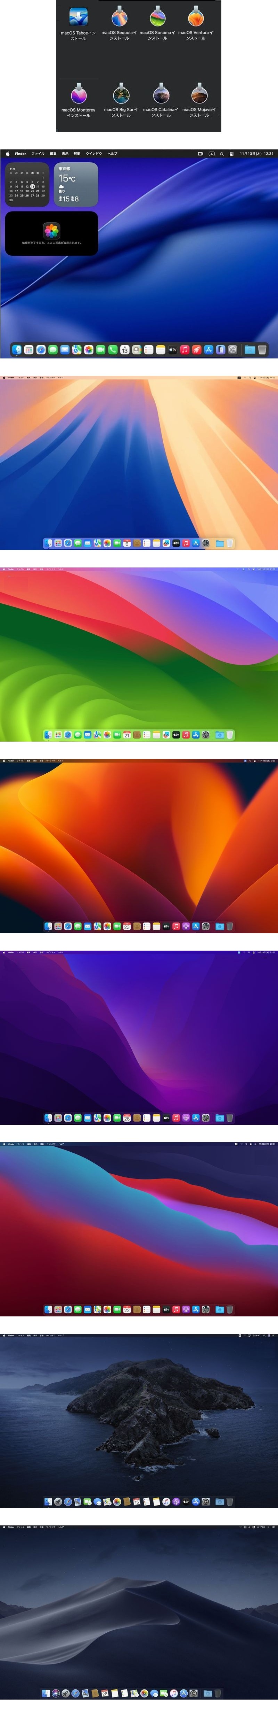278x1717 pixels.
Task: Expand ウインドウ menu on the Tahoe widget desktop
Action: (94, 153)
